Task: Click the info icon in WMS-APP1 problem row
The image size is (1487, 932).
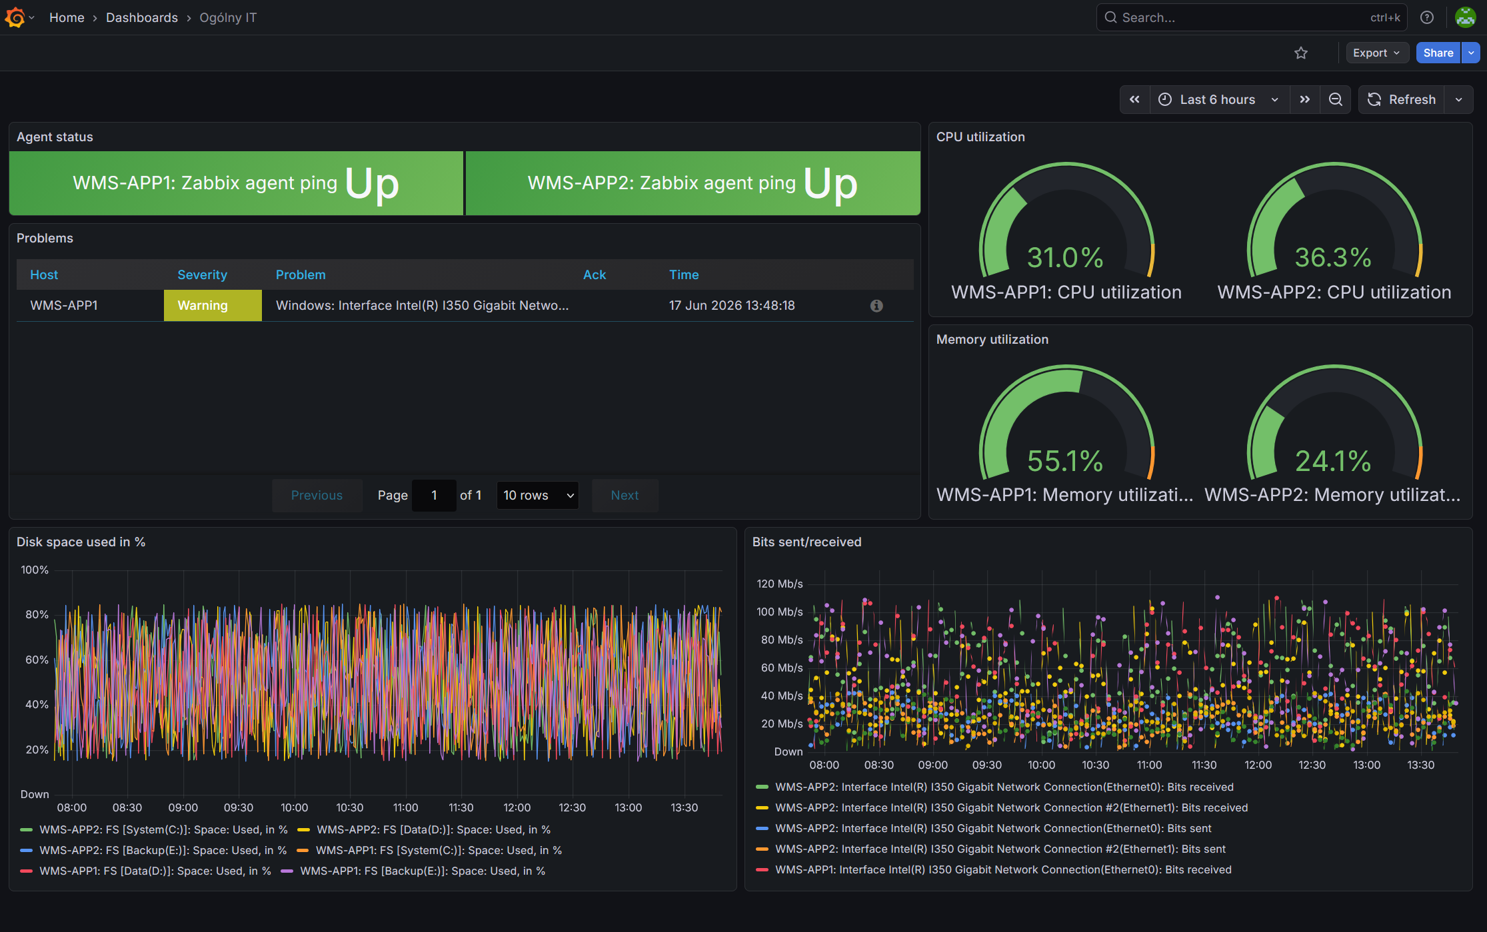Action: pos(876,305)
